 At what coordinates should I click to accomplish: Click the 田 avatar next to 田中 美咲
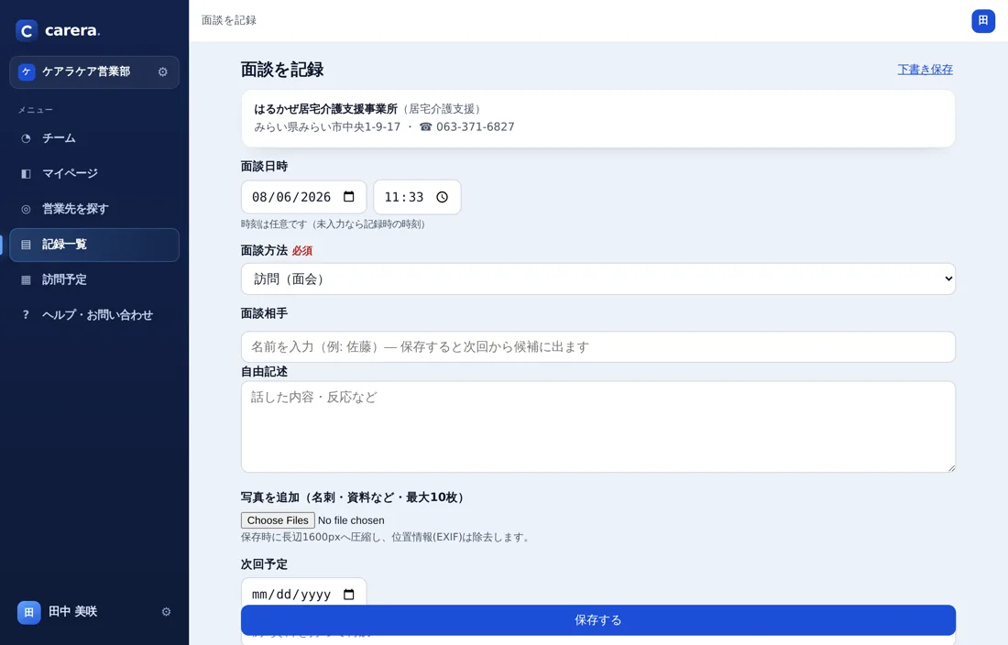click(x=29, y=612)
